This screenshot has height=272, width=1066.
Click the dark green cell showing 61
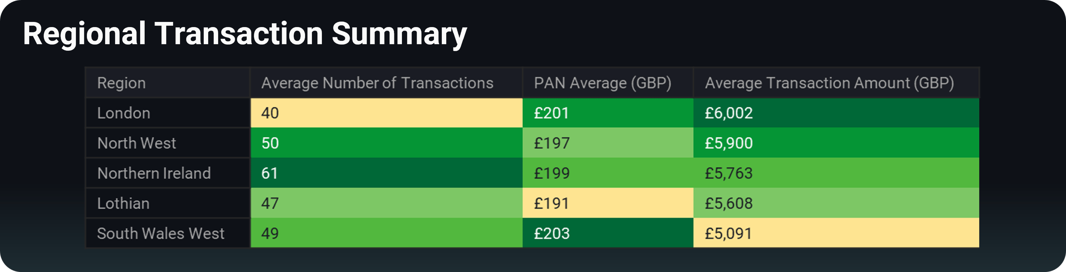386,173
